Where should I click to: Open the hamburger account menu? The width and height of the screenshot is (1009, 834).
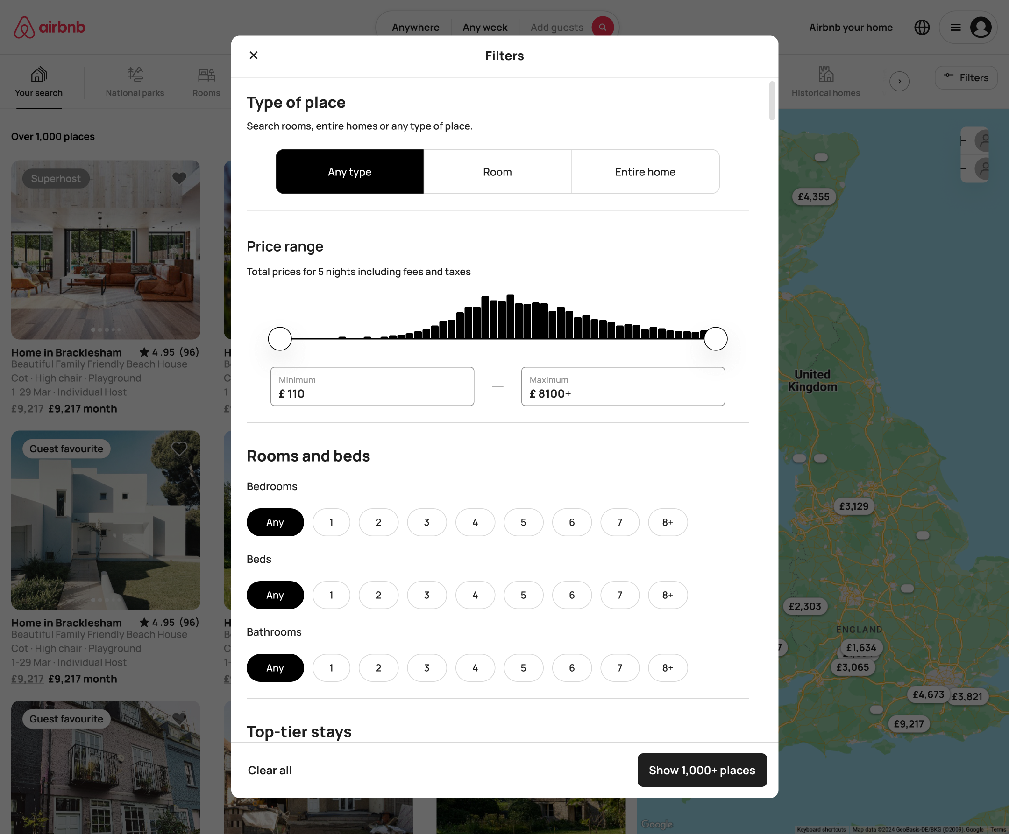click(956, 28)
